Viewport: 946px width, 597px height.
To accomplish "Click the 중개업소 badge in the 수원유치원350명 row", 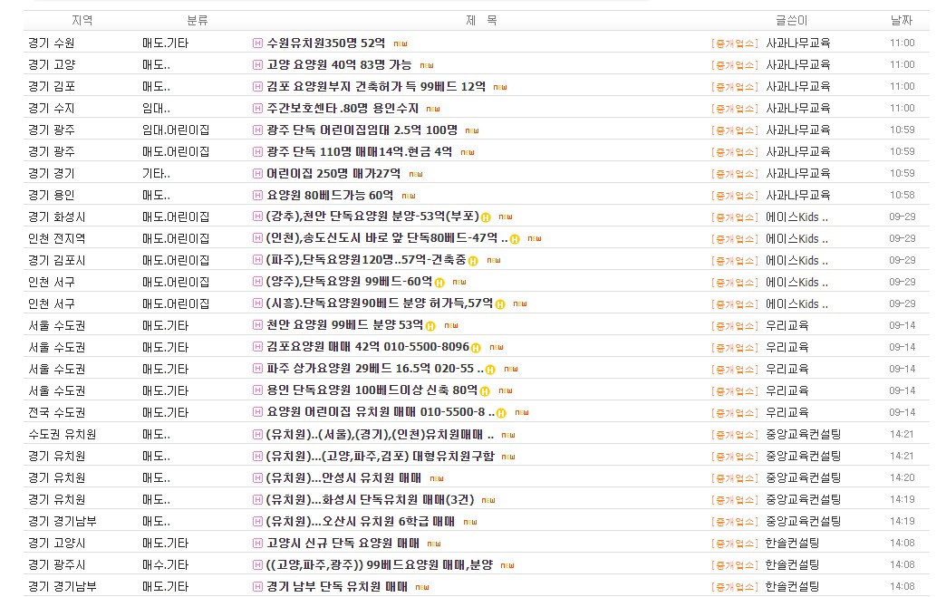I will pyautogui.click(x=734, y=43).
